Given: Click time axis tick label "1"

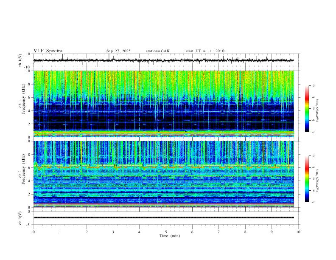Looking at the screenshot, I should click(60, 232).
